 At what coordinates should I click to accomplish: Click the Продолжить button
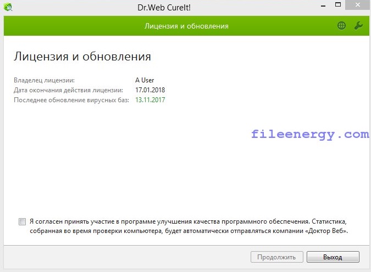click(277, 257)
